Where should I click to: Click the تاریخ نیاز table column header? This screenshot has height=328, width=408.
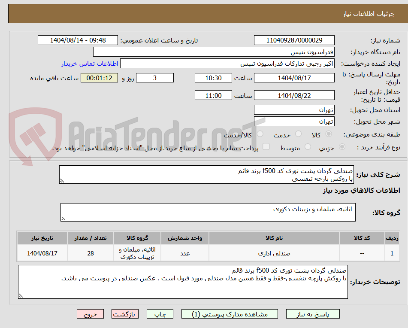[x=42, y=238]
